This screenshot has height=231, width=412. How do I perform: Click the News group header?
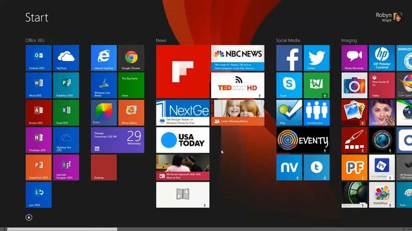pos(161,40)
